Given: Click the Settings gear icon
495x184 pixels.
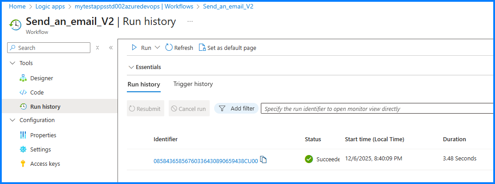Looking at the screenshot, I should [x=23, y=149].
